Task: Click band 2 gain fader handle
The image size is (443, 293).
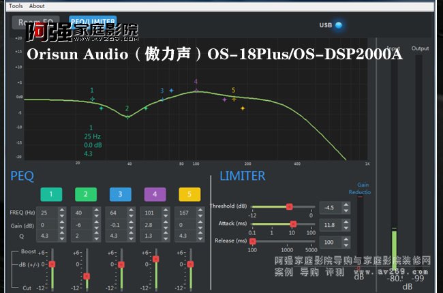Action: pyautogui.click(x=86, y=276)
